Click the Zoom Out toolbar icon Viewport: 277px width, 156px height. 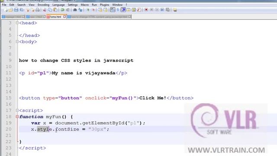(x=93, y=10)
